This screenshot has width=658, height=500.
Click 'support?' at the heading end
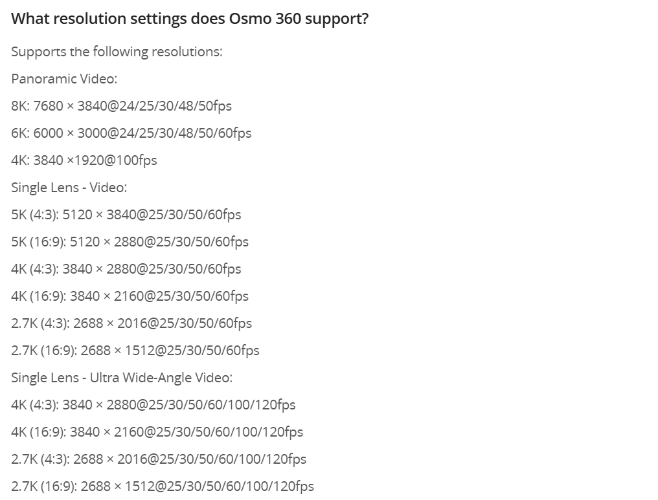pyautogui.click(x=337, y=19)
